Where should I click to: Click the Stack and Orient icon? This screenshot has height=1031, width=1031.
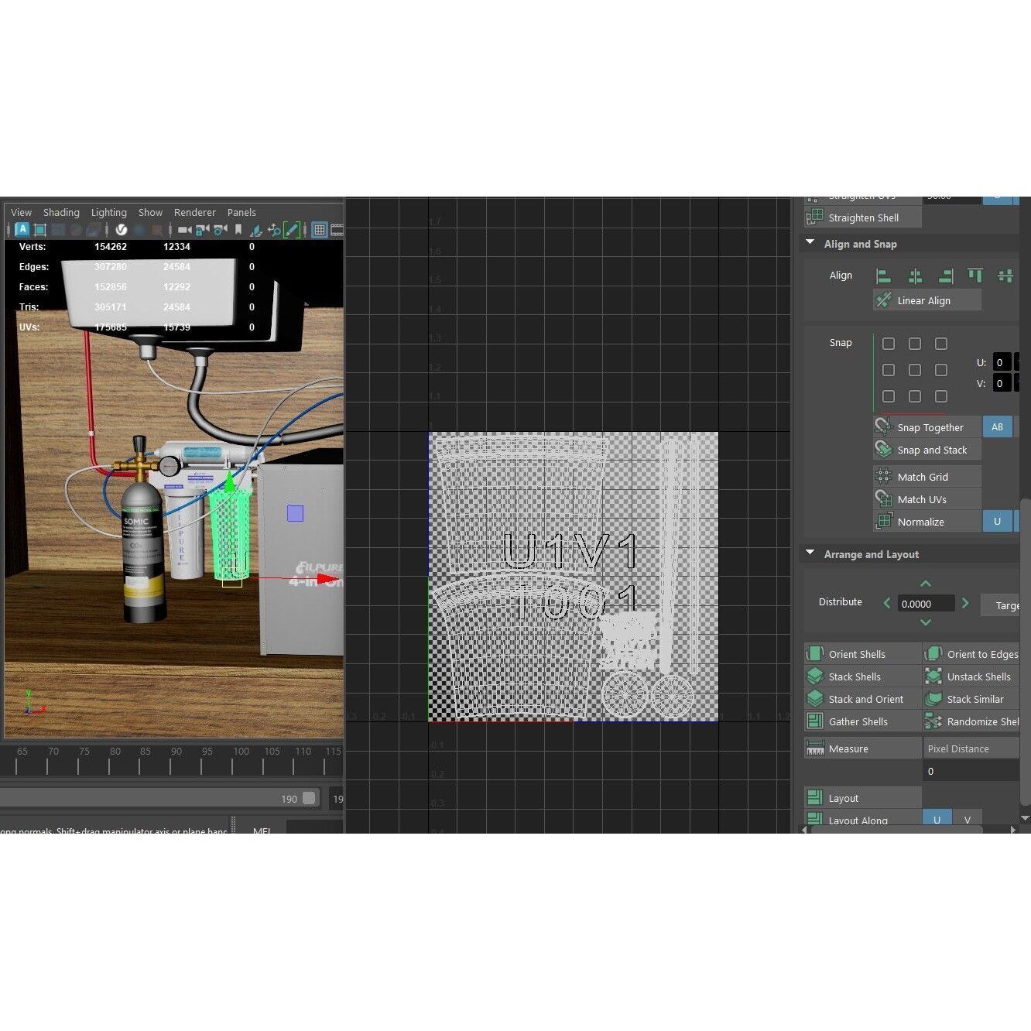click(815, 698)
